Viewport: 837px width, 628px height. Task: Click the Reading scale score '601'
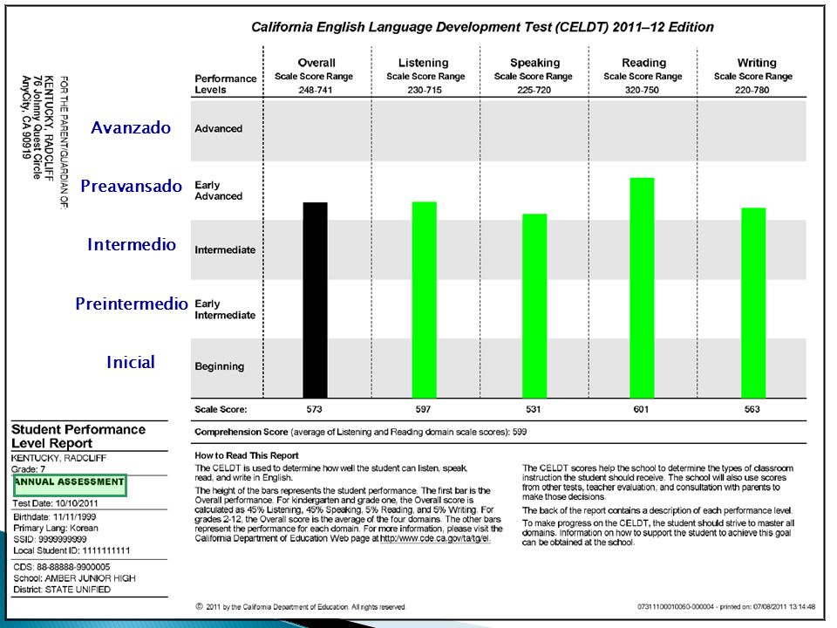coord(641,409)
